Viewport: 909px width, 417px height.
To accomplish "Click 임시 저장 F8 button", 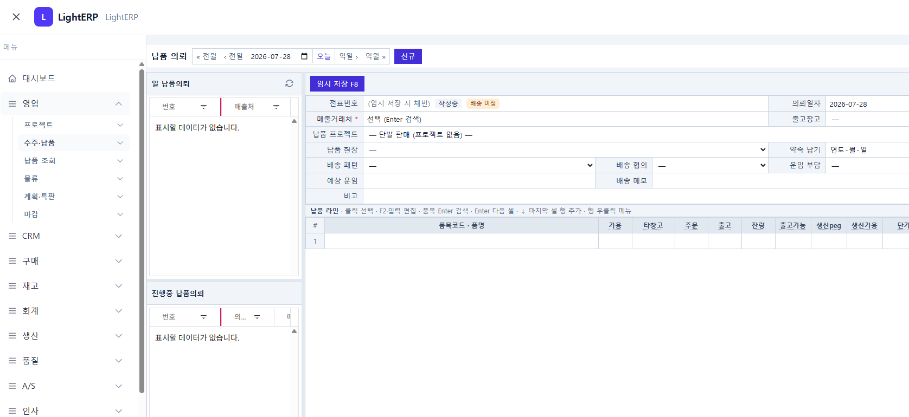I will point(337,84).
